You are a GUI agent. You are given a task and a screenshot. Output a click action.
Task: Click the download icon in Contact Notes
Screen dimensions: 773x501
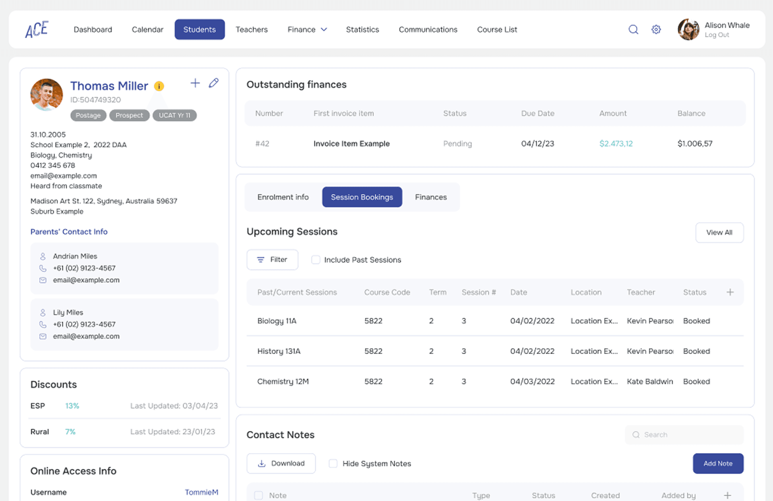coord(262,463)
